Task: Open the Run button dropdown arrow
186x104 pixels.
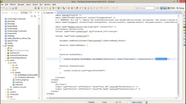Action: 61,8
